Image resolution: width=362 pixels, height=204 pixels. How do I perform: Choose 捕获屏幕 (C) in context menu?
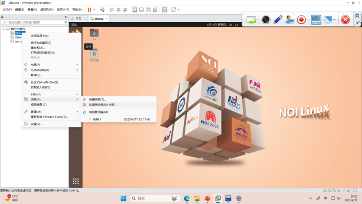pyautogui.click(x=52, y=105)
